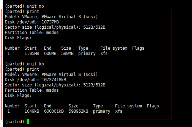Click the 'unit kb' command line

[x=24, y=64]
